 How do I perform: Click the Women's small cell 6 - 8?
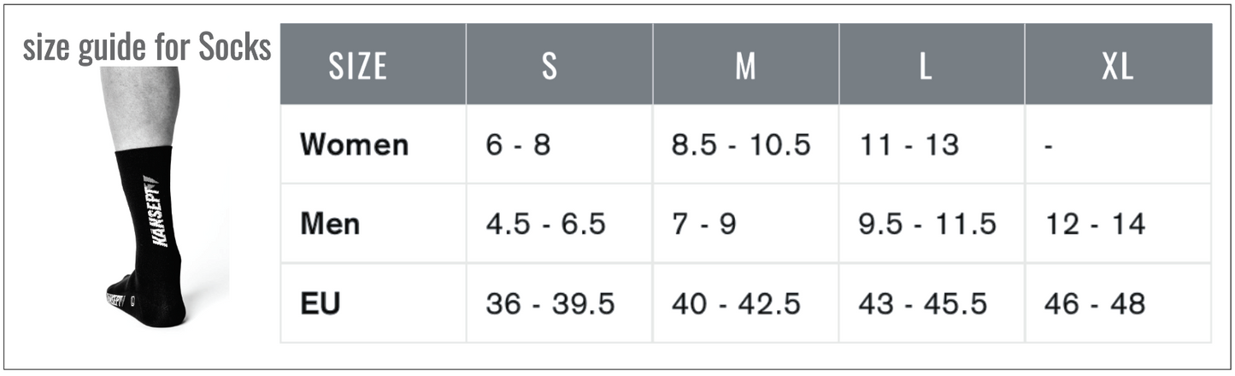tap(518, 144)
